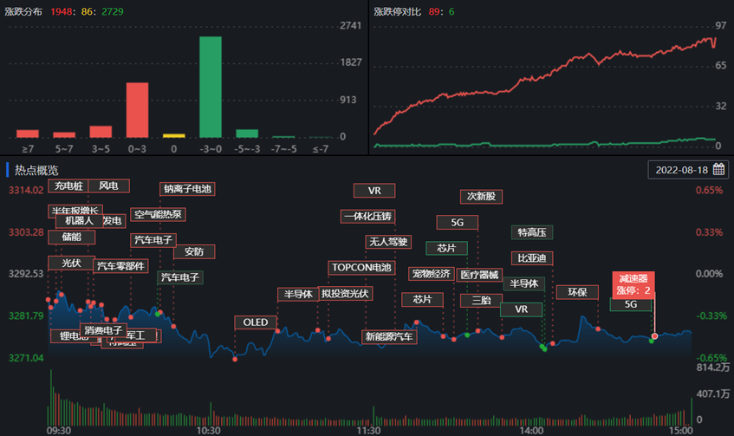Select the 风电 hotspot tag
734x436 pixels.
[108, 185]
